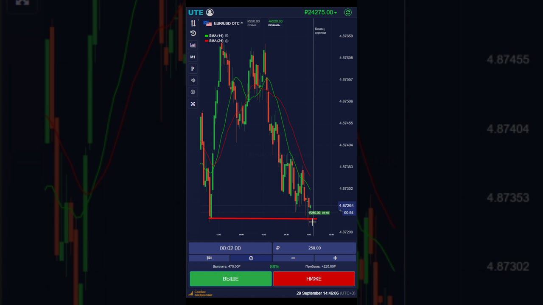Open chart settings gear in sidebar
Image resolution: width=543 pixels, height=305 pixels.
click(193, 92)
